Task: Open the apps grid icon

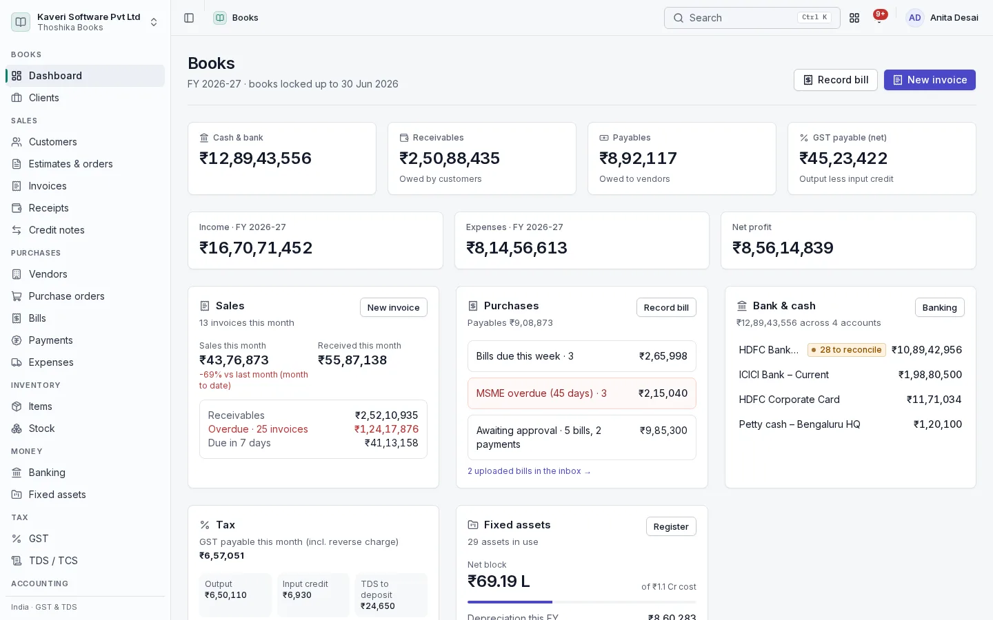Action: click(854, 18)
